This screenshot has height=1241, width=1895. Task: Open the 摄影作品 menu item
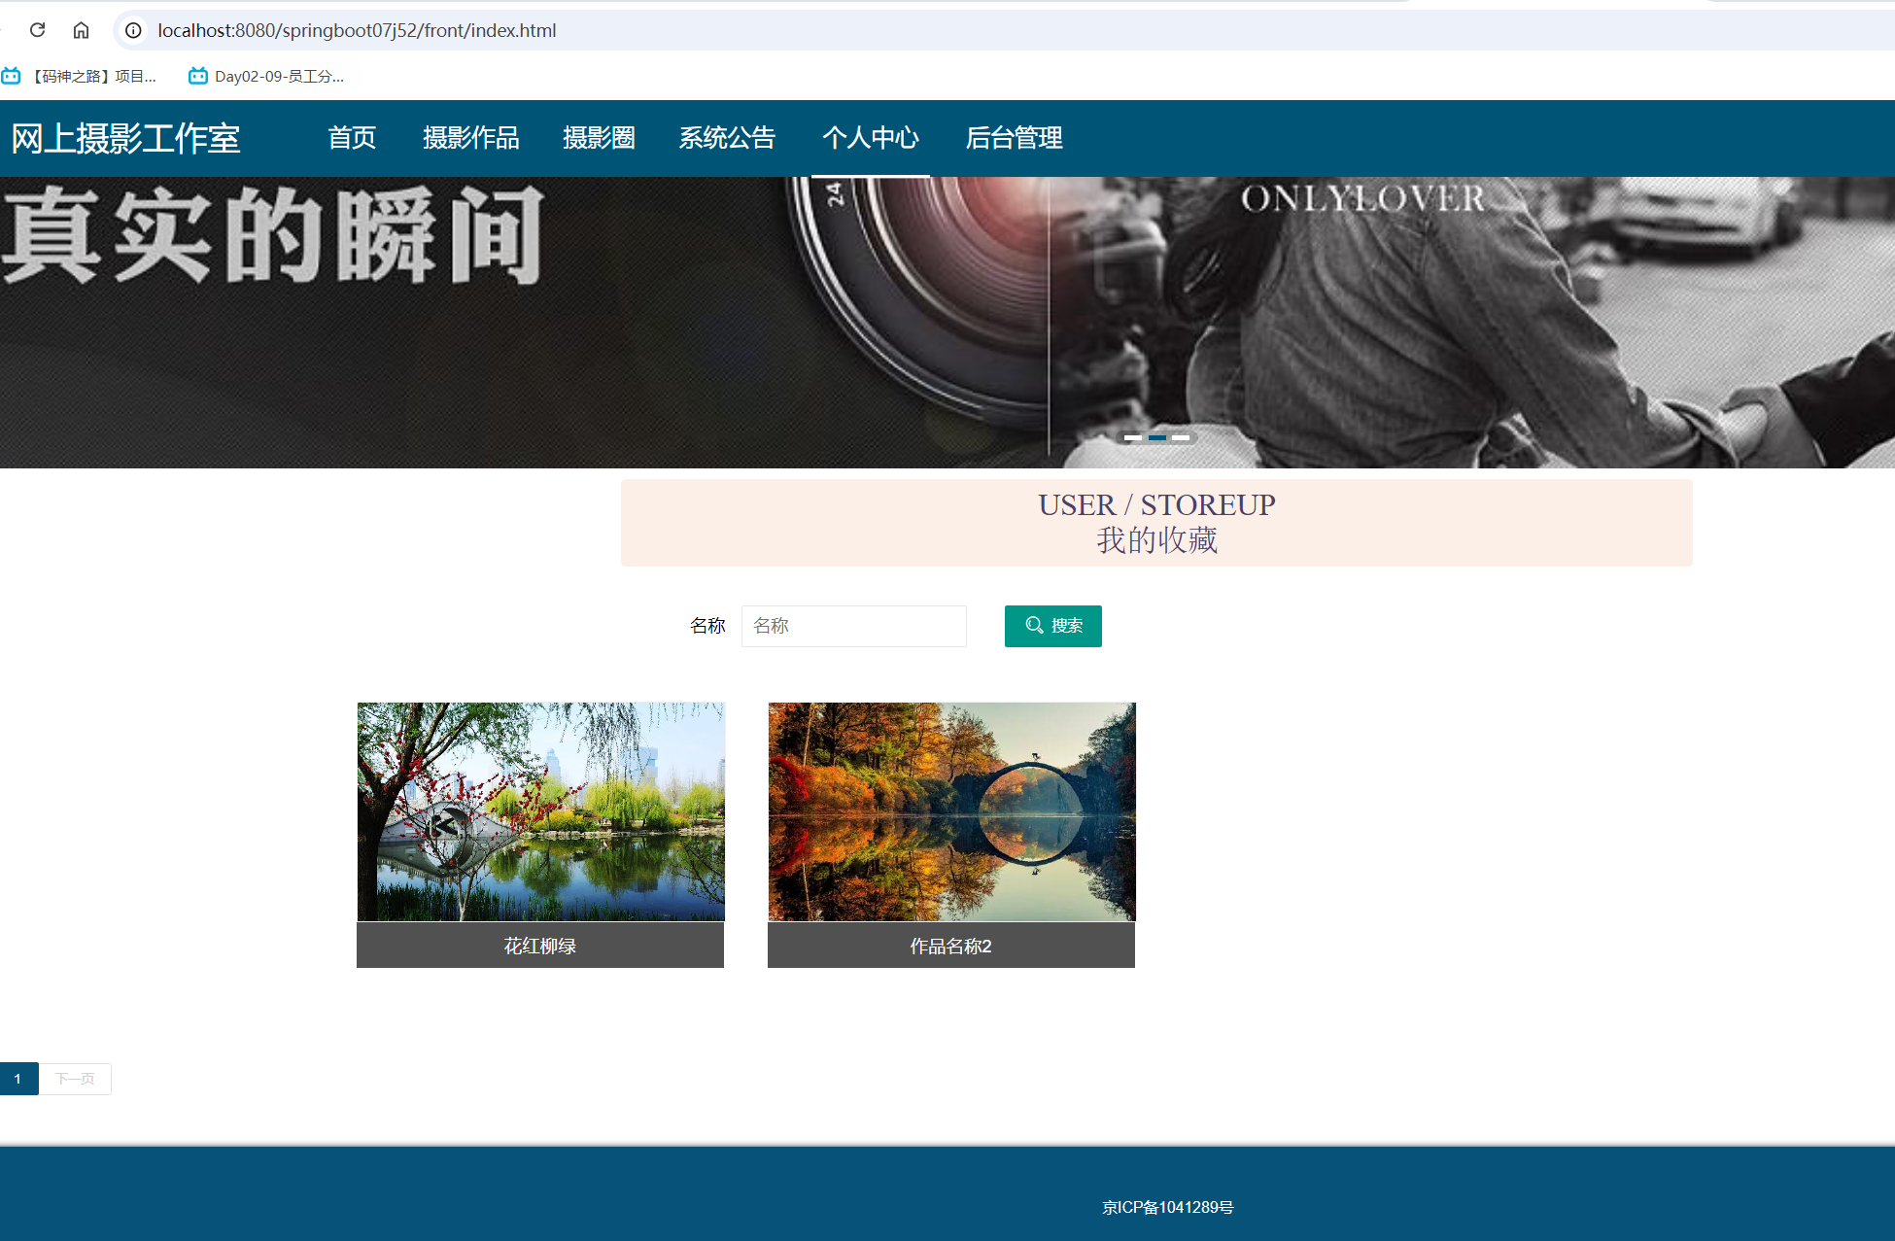tap(471, 138)
